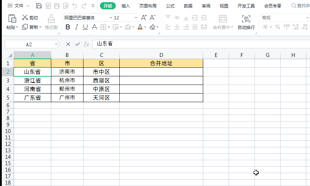310x186 pixels.
Task: Open the Merge and Center dropdown arrow
Action: [x=232, y=27]
